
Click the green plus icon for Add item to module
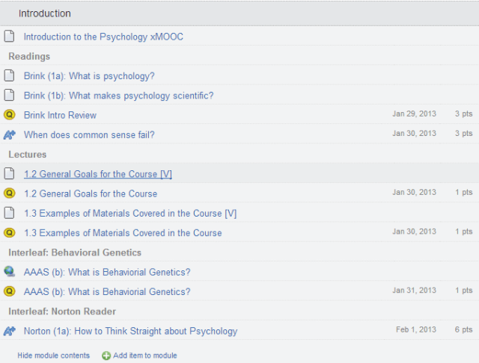tap(106, 356)
